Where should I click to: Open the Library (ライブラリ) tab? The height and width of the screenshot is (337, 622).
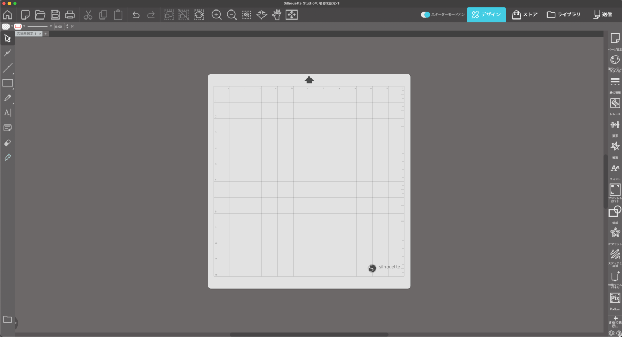564,15
